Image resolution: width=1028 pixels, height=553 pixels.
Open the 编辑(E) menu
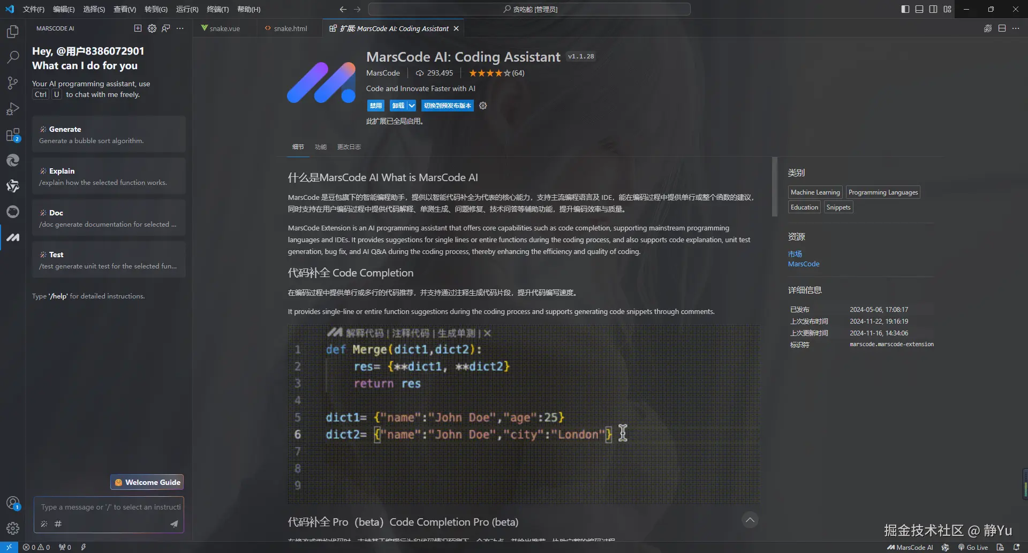click(x=64, y=9)
